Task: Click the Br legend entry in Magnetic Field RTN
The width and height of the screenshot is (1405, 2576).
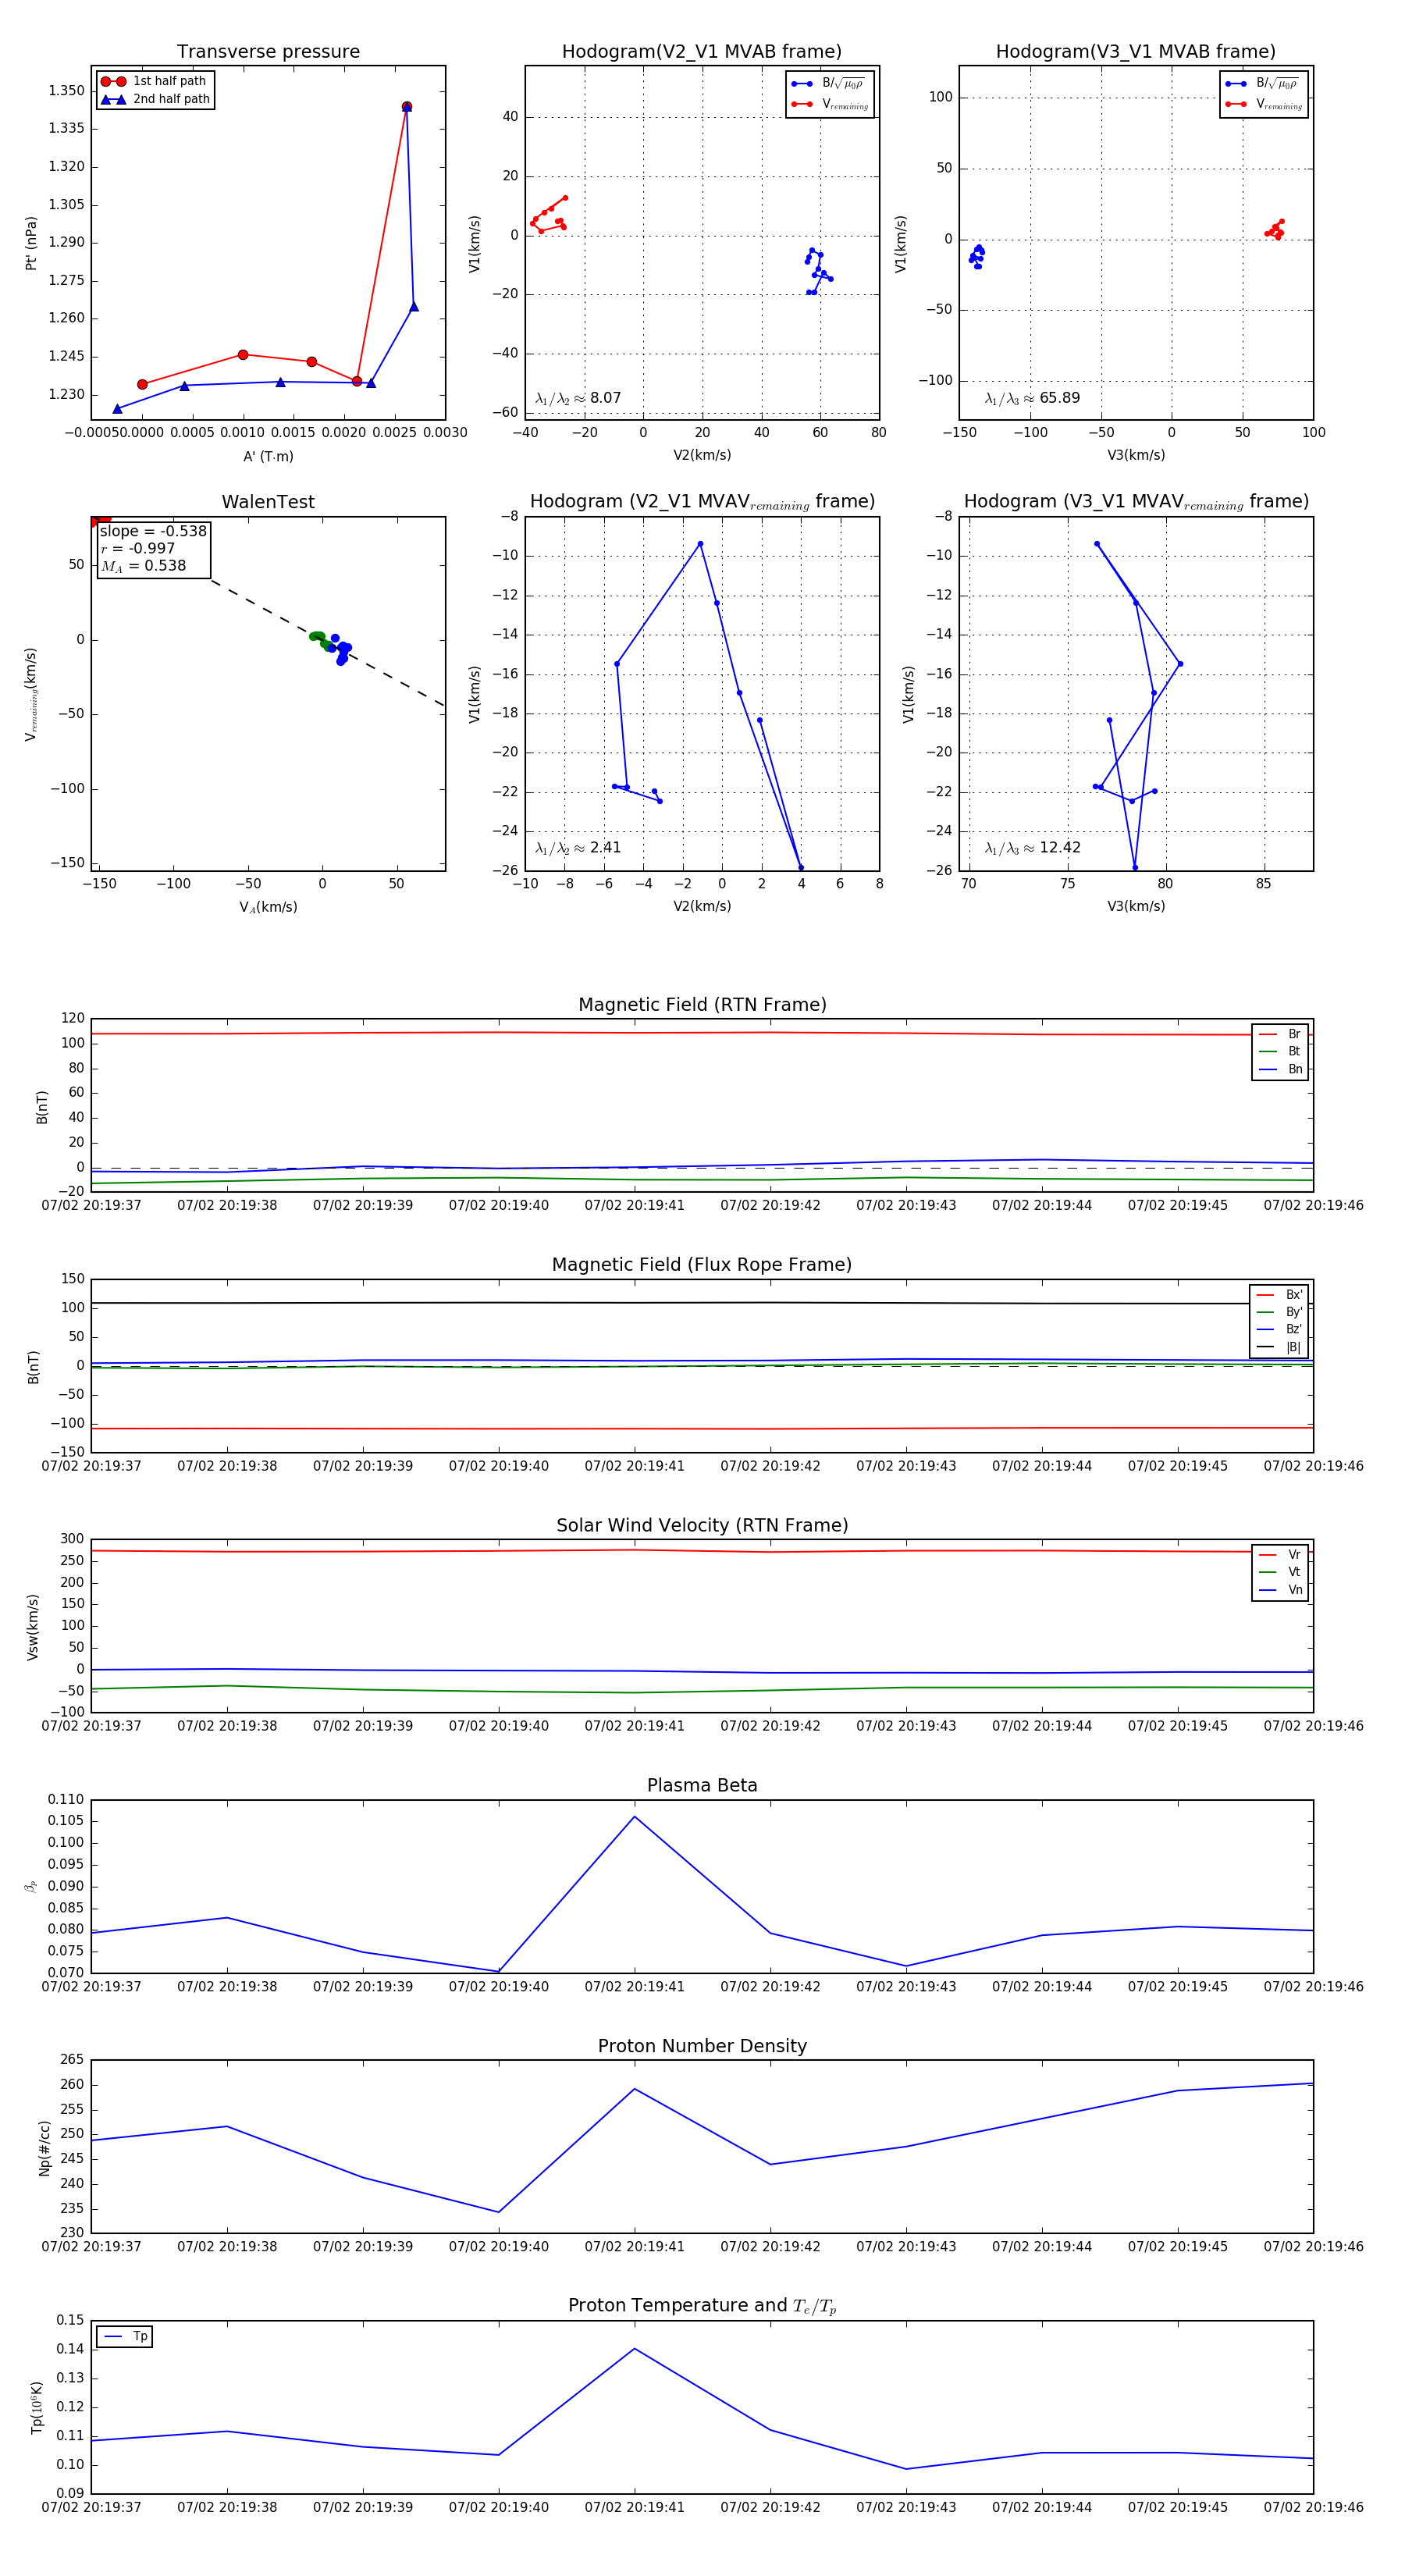Action: (x=1281, y=1034)
